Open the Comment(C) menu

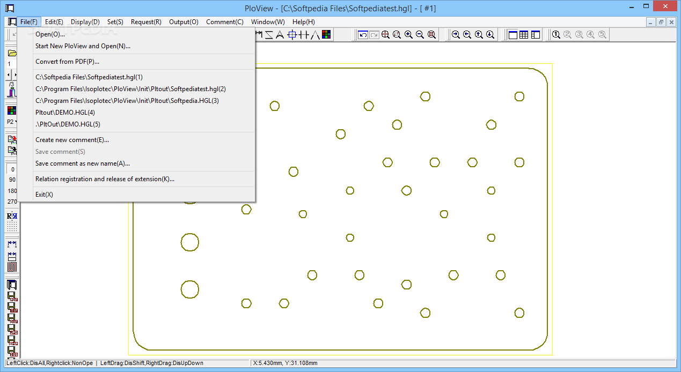click(x=225, y=22)
